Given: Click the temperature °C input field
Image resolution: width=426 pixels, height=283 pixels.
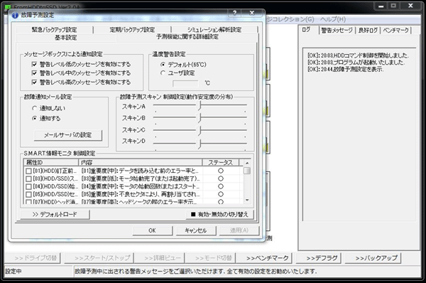Looking at the screenshot, I should coord(185,83).
